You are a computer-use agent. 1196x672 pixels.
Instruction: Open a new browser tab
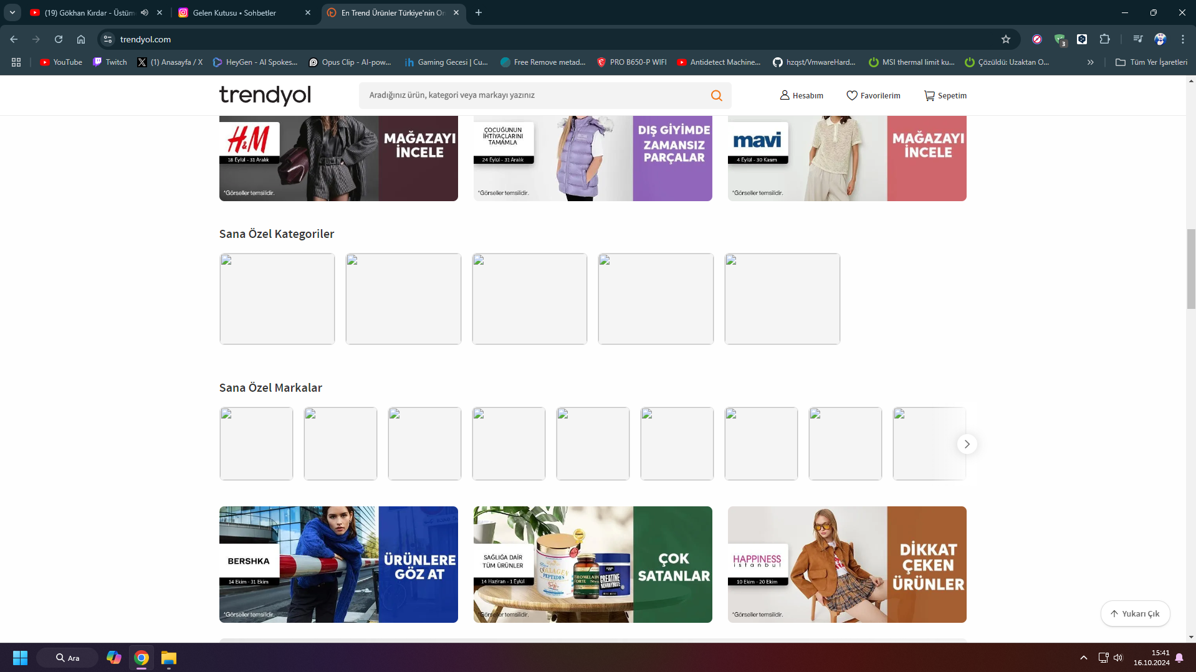479,12
